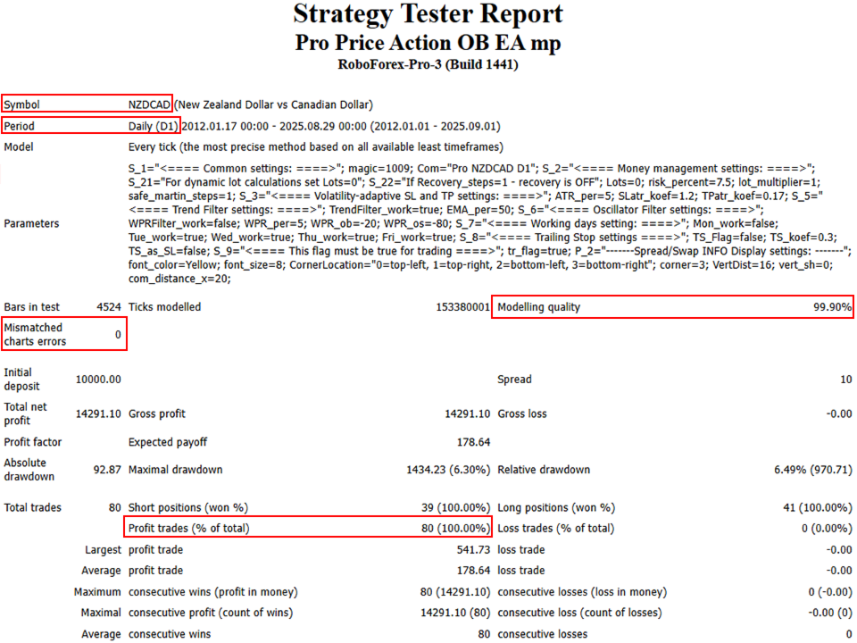Viewport: 857px width, 643px height.
Task: Click the long positions value '41 (100.00%)'
Action: coord(818,508)
